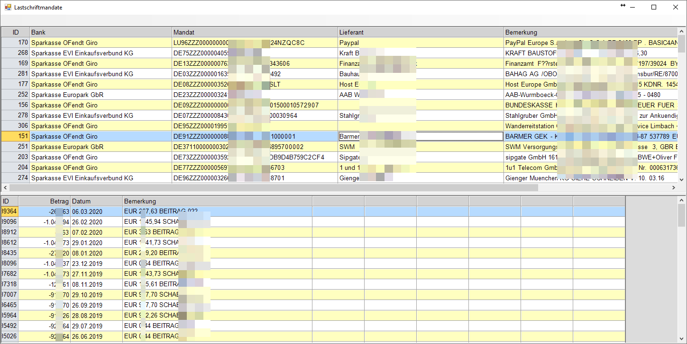Viewport: 687px width, 344px height.
Task: Sort by Betrag column header
Action: click(x=45, y=201)
